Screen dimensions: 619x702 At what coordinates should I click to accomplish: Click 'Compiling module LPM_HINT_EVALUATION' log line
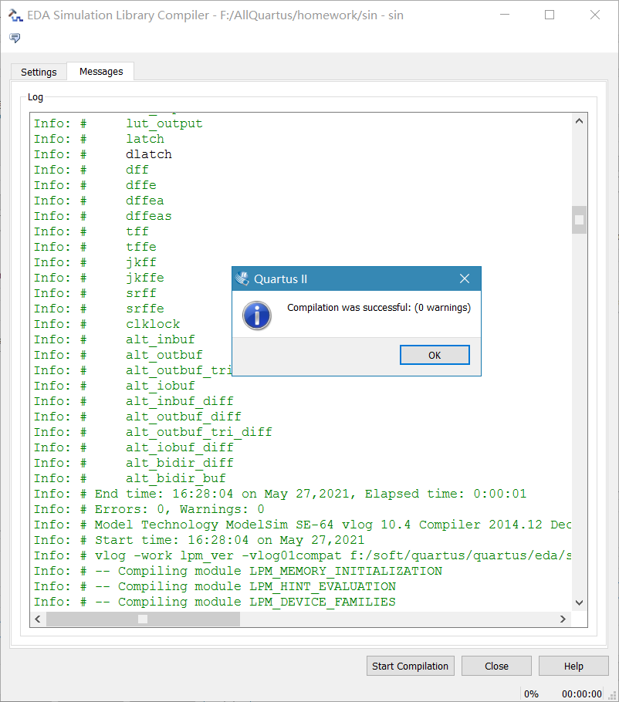245,586
